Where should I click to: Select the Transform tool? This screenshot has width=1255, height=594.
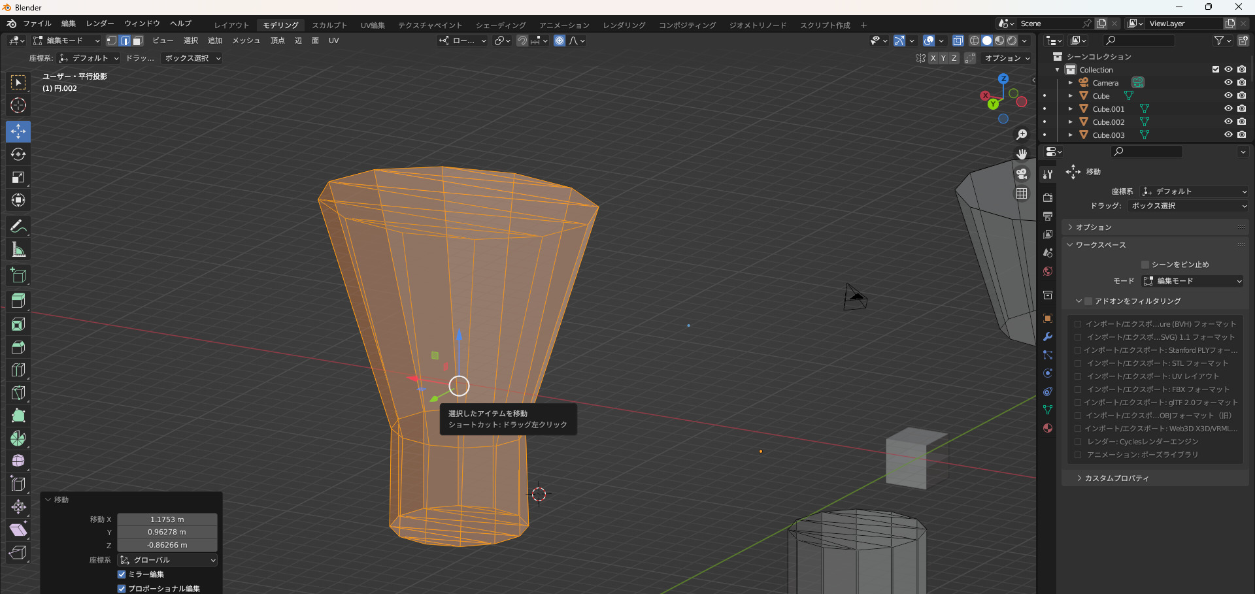click(18, 200)
